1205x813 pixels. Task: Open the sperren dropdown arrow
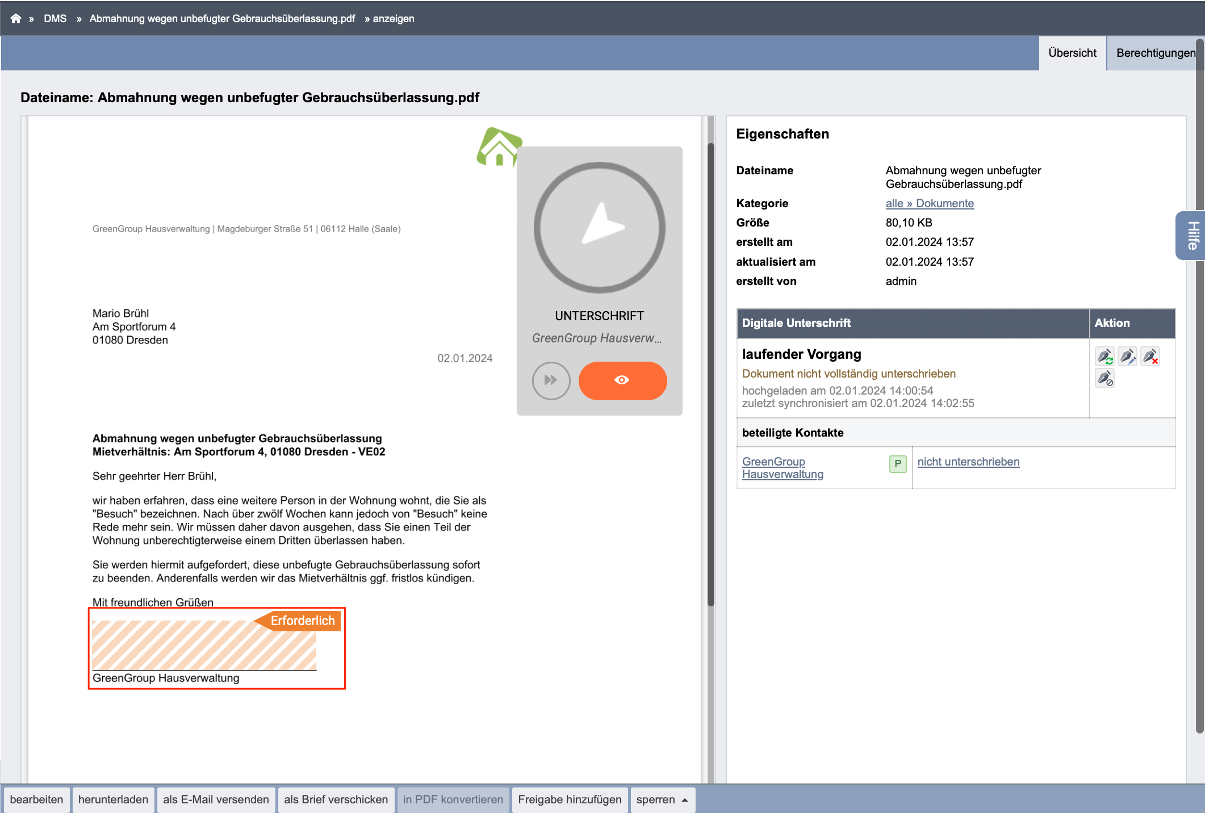coord(685,800)
